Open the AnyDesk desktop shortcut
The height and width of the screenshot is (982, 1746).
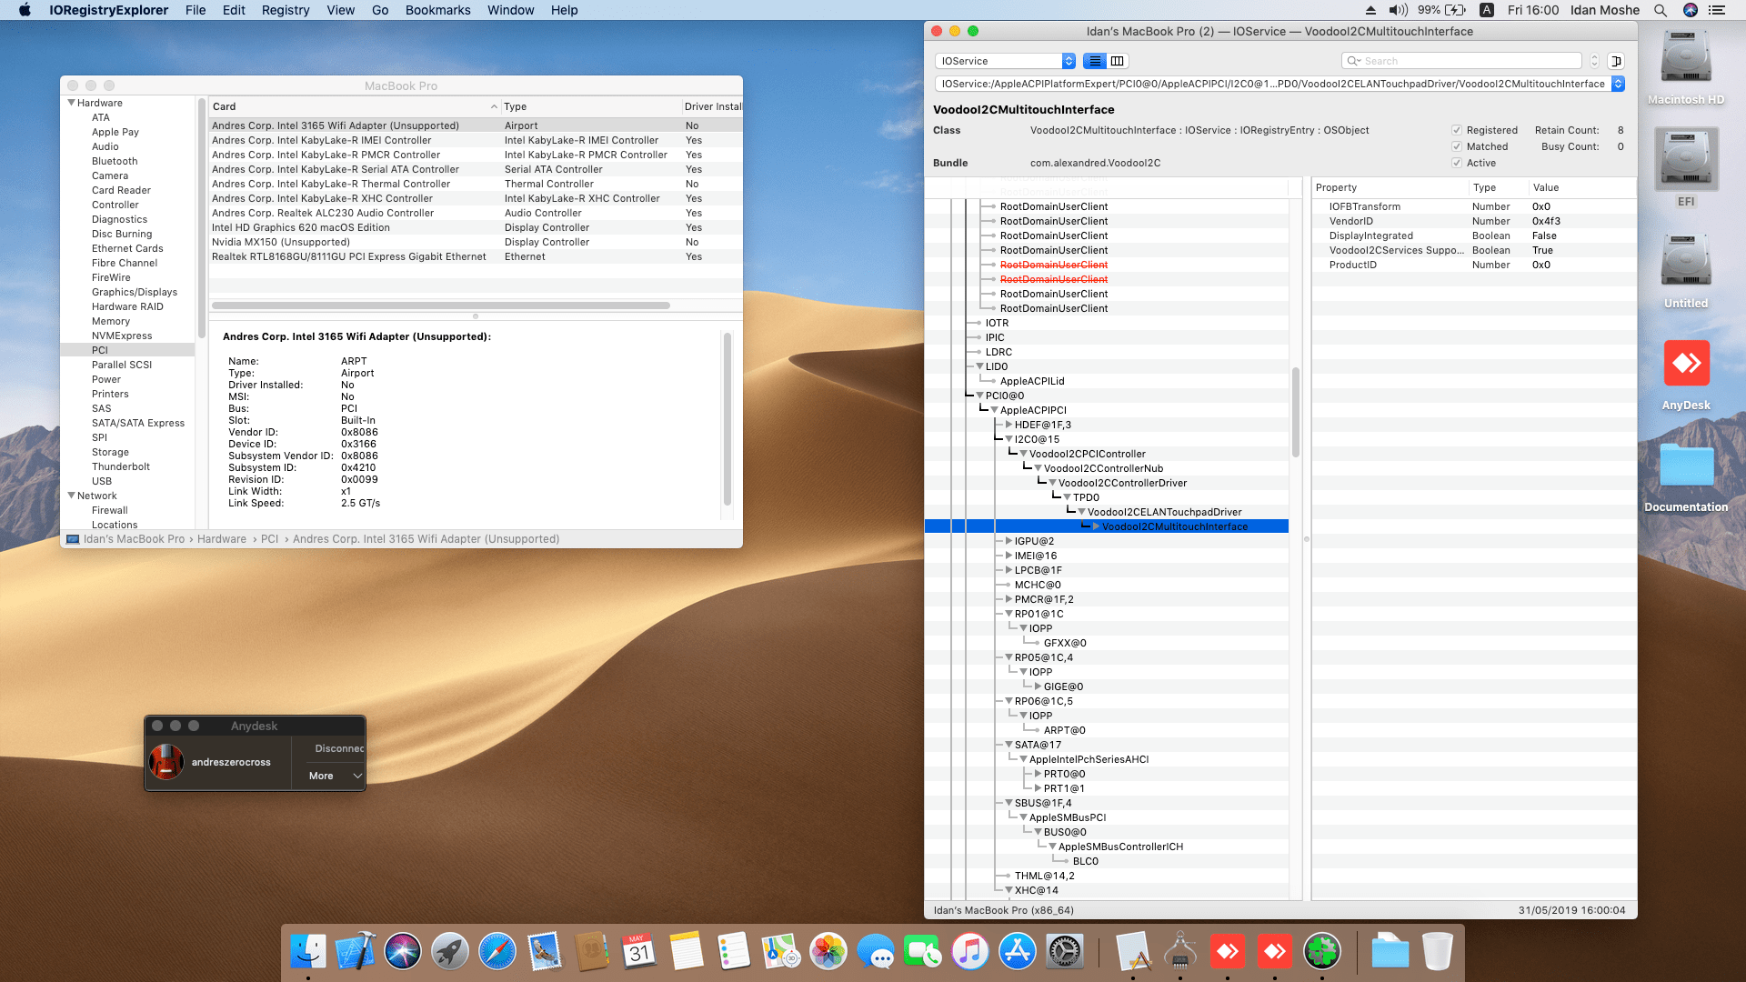tap(1686, 364)
